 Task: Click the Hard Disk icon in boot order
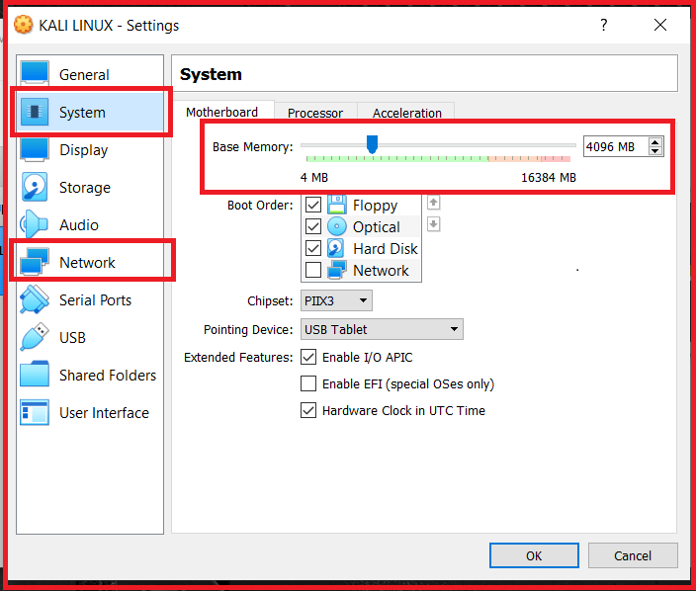click(335, 248)
